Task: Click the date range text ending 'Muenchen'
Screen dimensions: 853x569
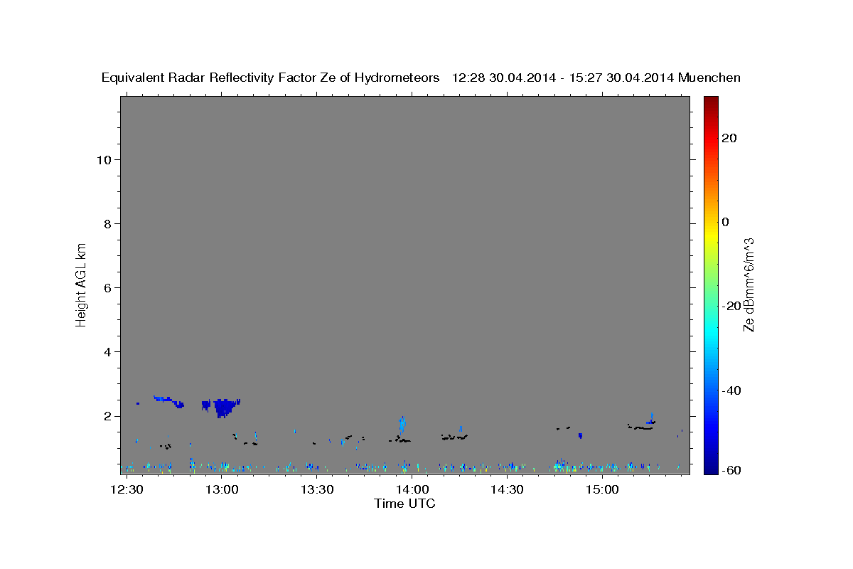Action: click(596, 78)
